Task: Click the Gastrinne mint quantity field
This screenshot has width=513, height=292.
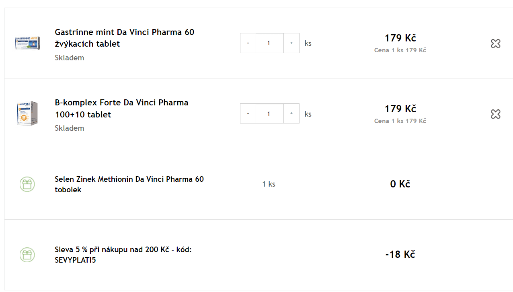Action: click(x=270, y=43)
